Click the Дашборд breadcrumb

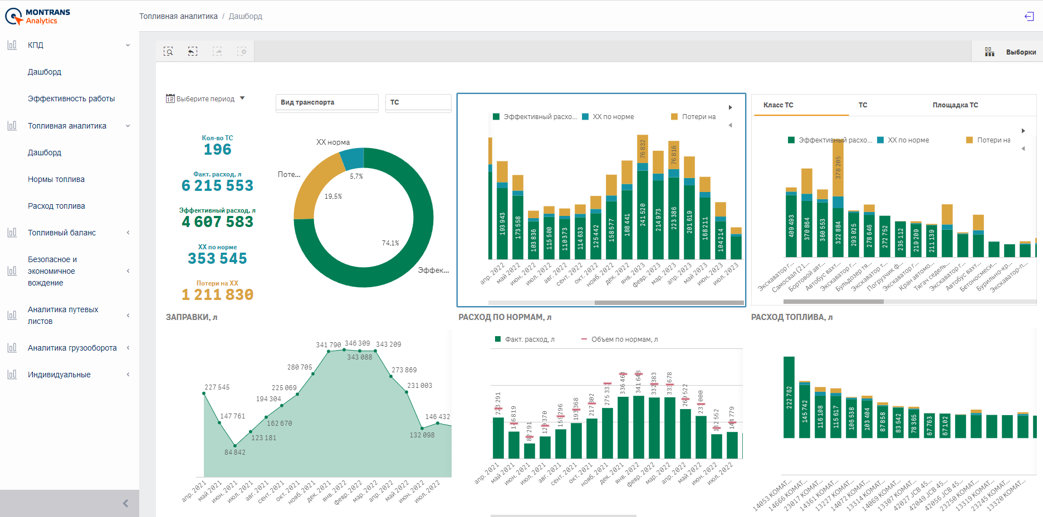coord(246,16)
